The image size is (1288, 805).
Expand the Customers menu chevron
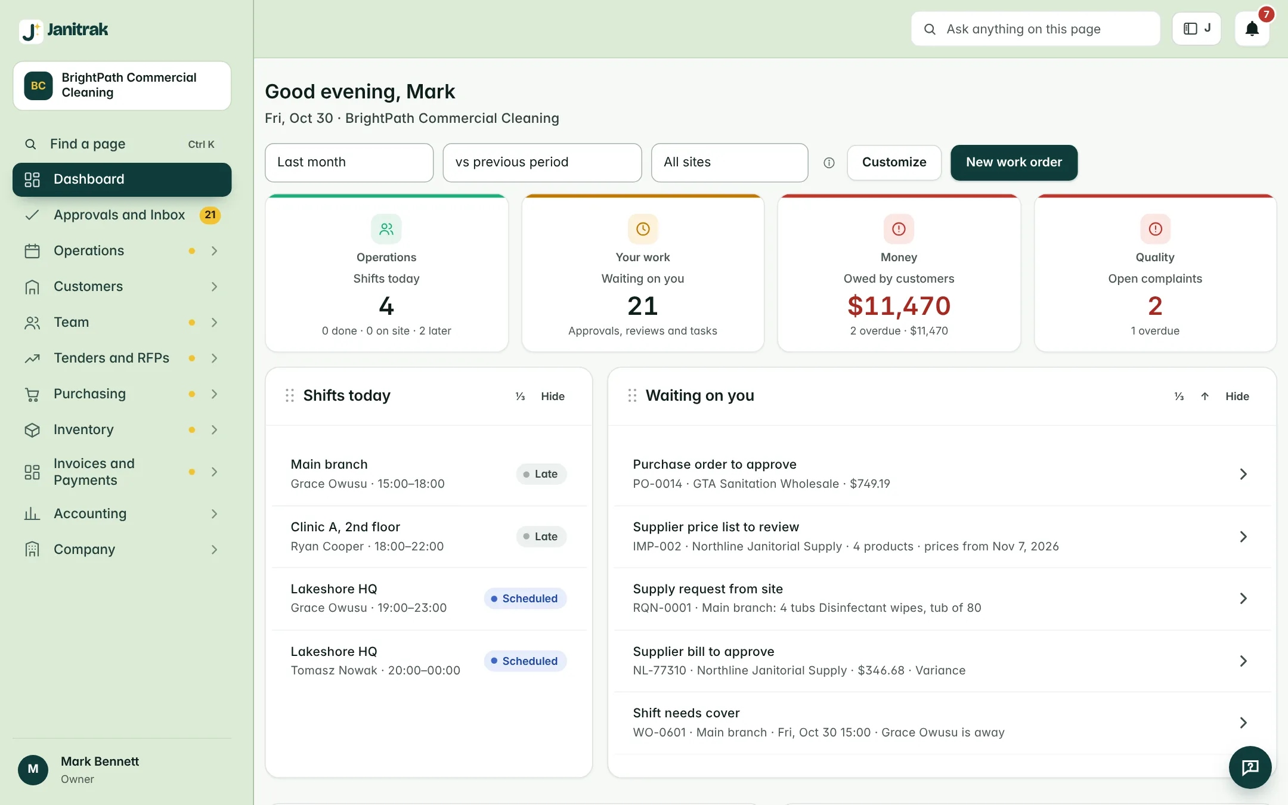point(214,287)
